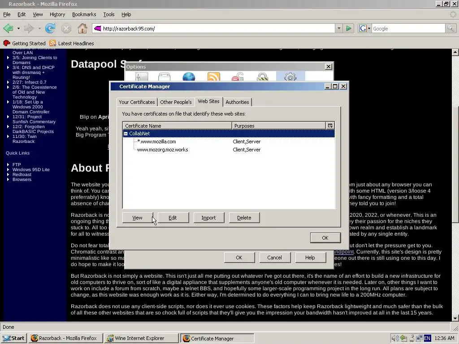
Task: Click Help in the Options dialog
Action: tap(310, 258)
